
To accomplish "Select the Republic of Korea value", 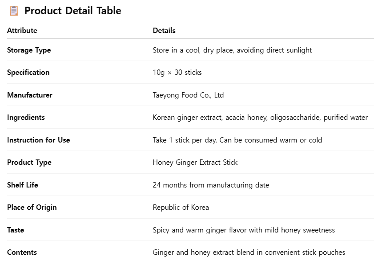I will [181, 207].
